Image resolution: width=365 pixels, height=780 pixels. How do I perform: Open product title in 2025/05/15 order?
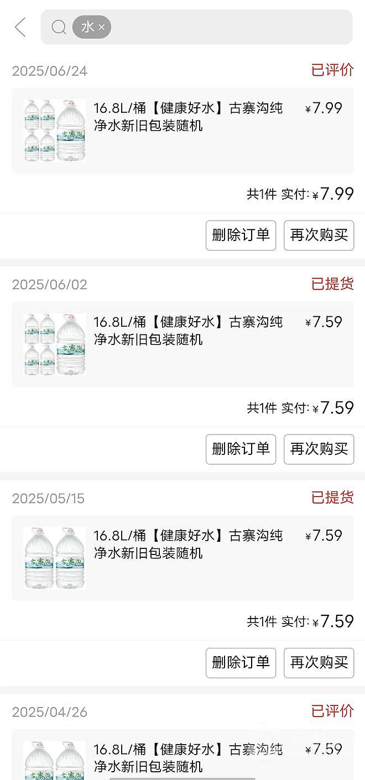pos(188,545)
